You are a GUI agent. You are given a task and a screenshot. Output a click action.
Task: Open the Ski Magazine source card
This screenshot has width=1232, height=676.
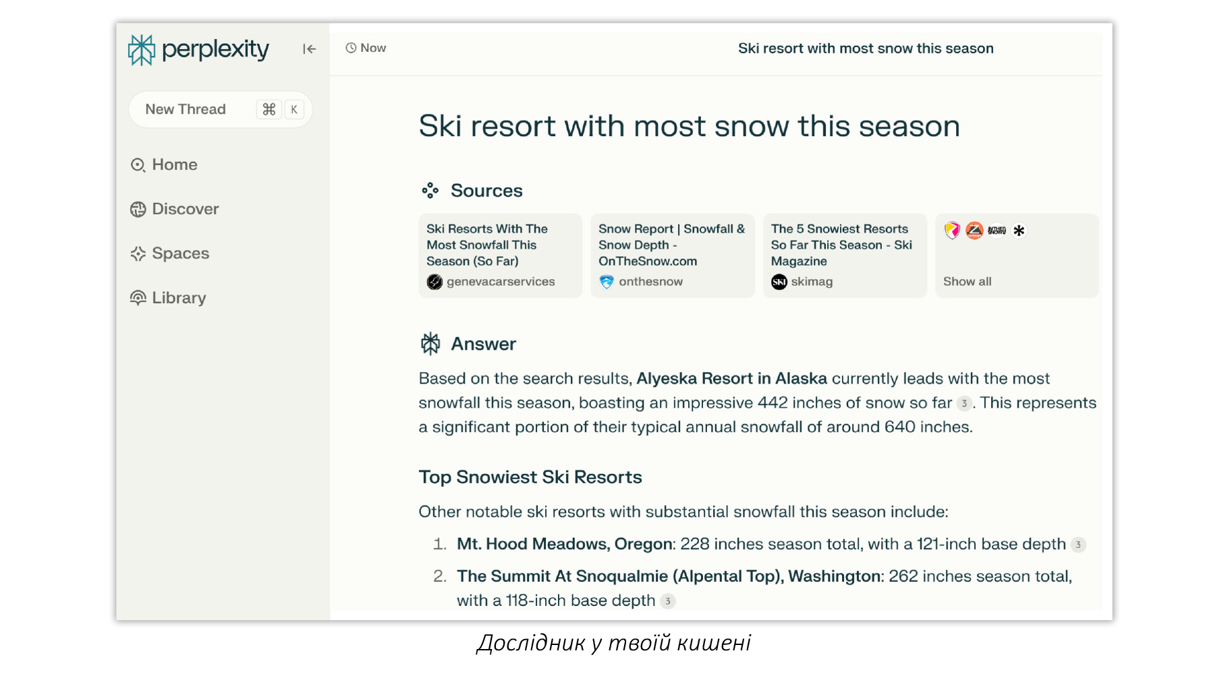click(845, 255)
